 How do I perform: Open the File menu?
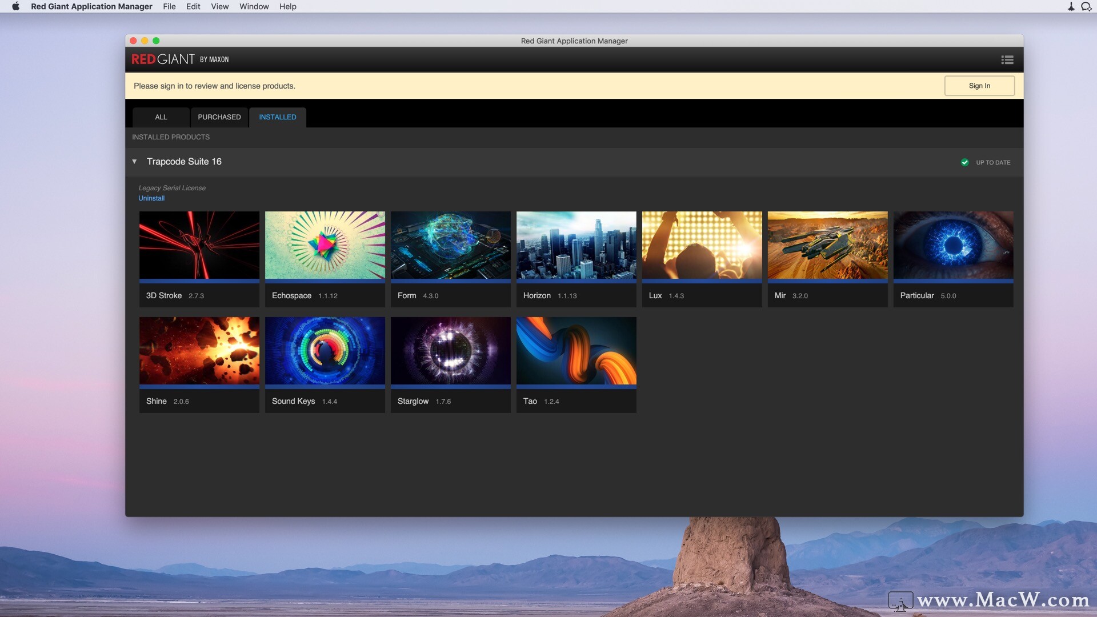coord(169,6)
